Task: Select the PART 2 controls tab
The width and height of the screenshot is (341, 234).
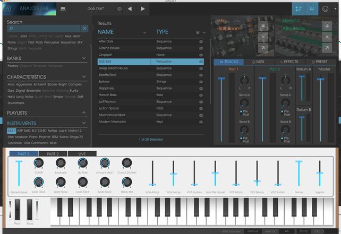Action: pyautogui.click(x=53, y=154)
